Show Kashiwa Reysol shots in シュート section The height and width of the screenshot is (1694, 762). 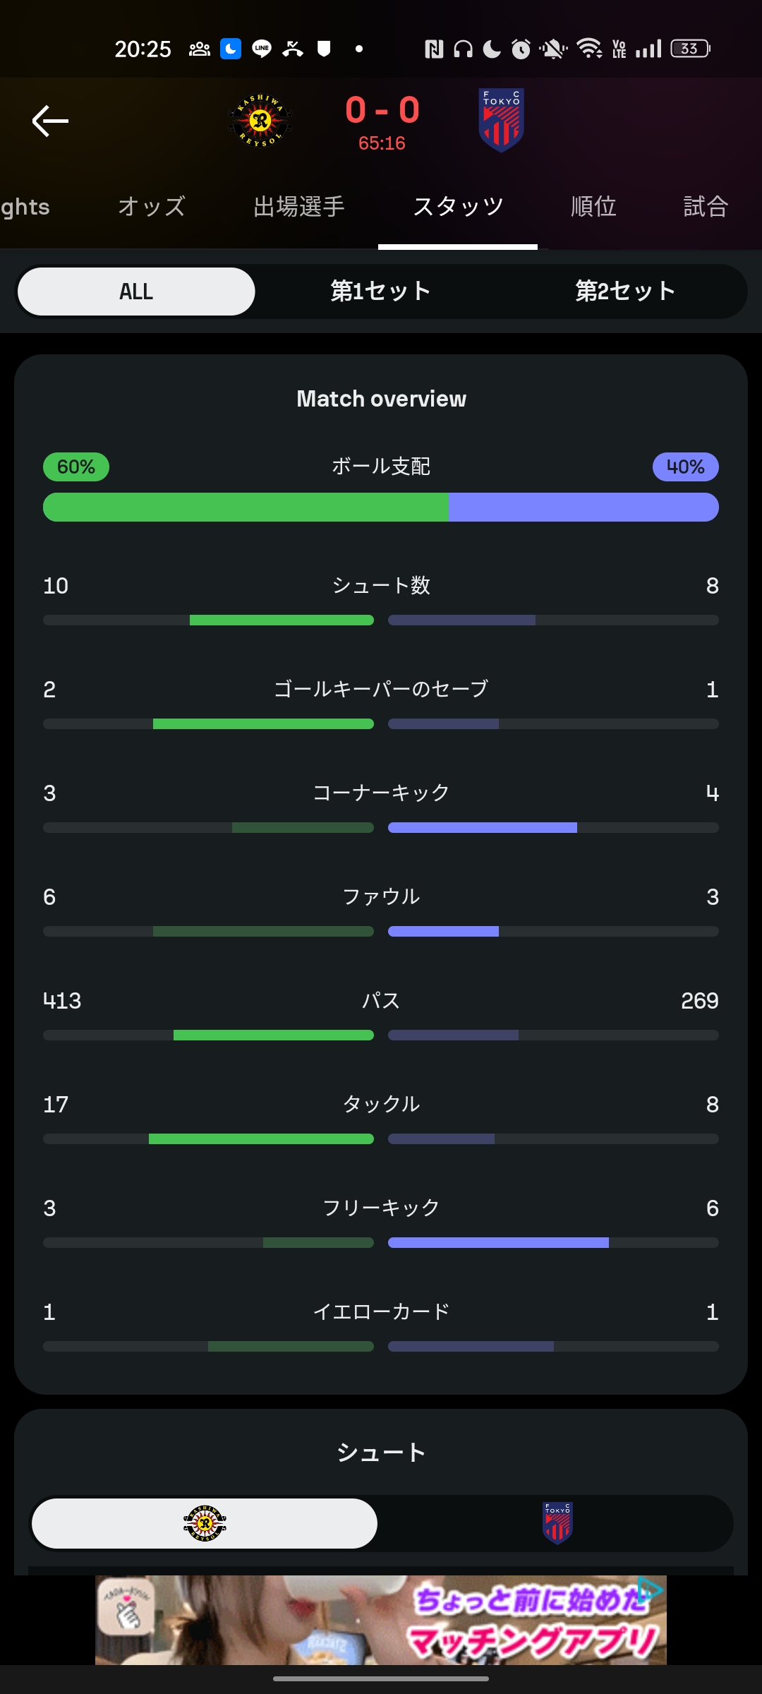click(x=205, y=1523)
